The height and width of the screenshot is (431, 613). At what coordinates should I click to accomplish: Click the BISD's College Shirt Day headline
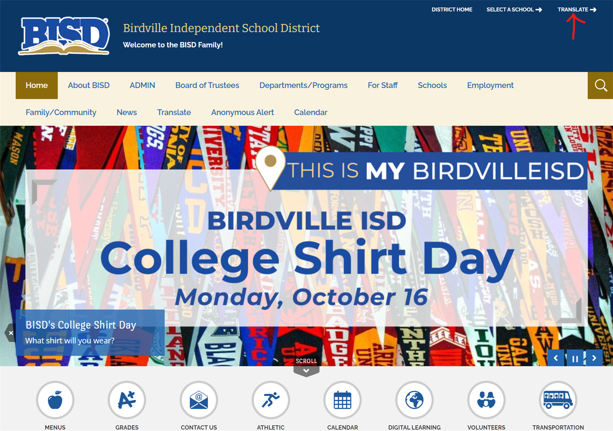tap(81, 325)
